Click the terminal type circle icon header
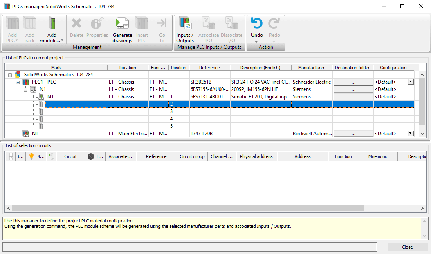 pyautogui.click(x=91, y=156)
